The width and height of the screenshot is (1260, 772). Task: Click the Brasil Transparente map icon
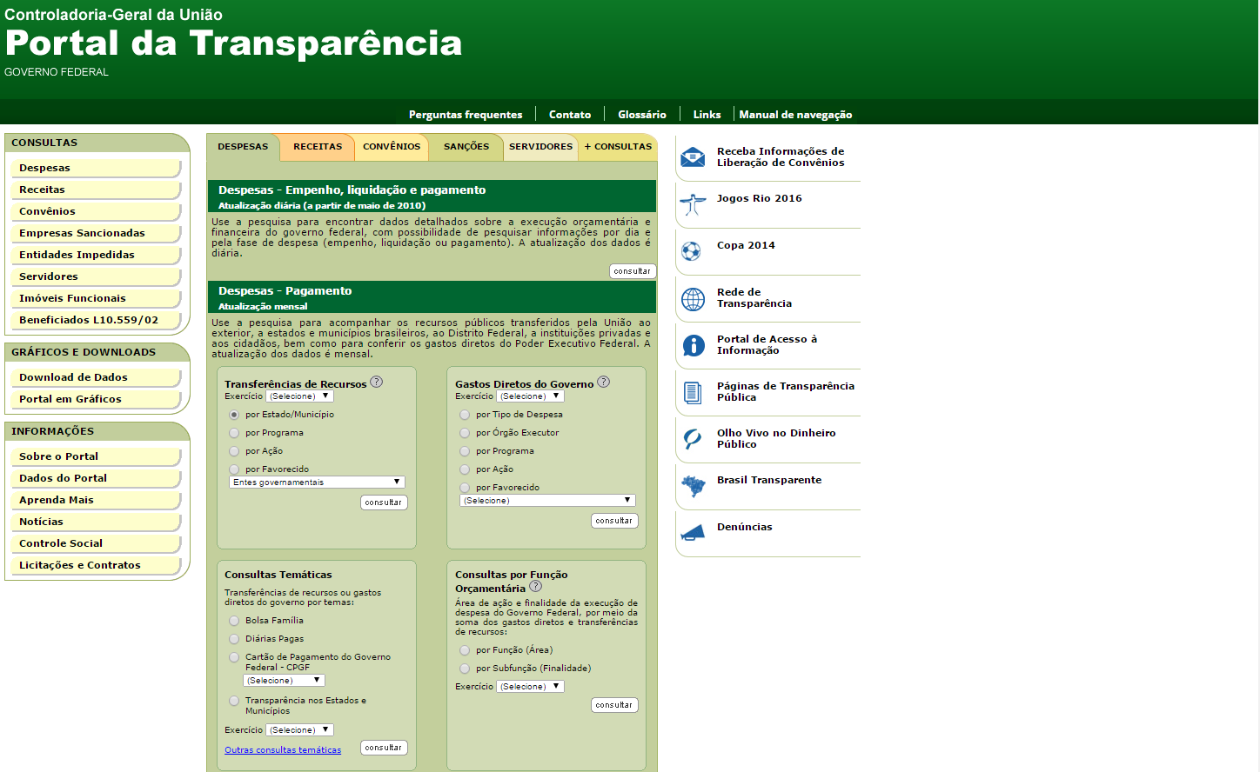pyautogui.click(x=693, y=486)
